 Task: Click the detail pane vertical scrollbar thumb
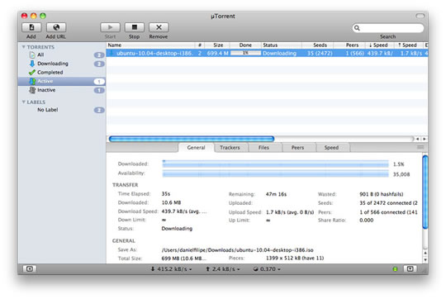tap(425, 192)
